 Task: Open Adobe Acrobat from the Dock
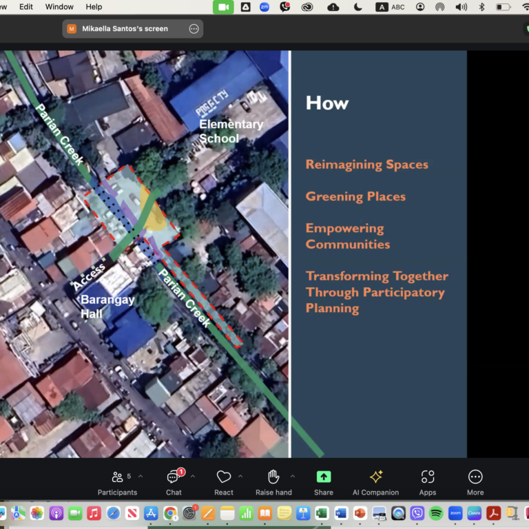493,513
